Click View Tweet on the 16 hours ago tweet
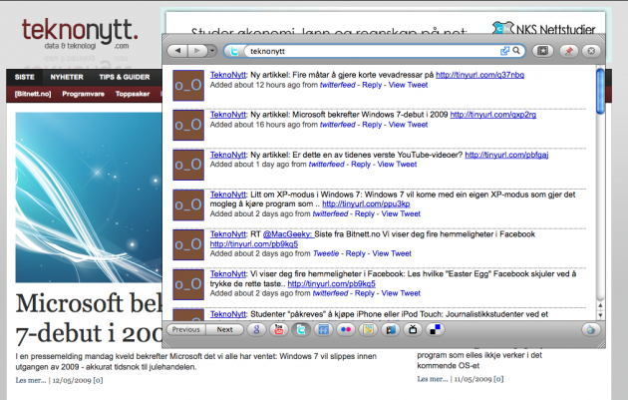Screen dimensions: 628x400 (408, 125)
